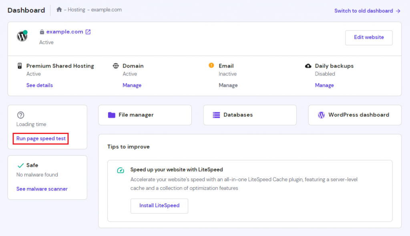Install LiteSpeed for the website

[159, 206]
